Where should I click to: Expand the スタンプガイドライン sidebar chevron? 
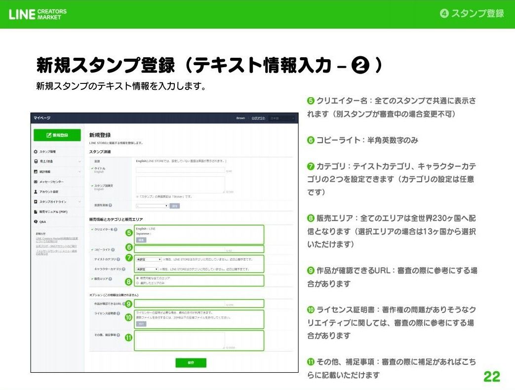pos(79,201)
